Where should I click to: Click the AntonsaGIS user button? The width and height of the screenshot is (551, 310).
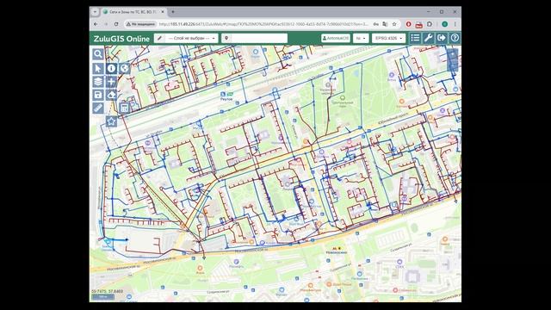[x=336, y=38]
